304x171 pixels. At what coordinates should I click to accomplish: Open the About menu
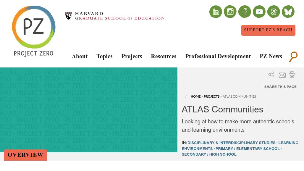80,57
